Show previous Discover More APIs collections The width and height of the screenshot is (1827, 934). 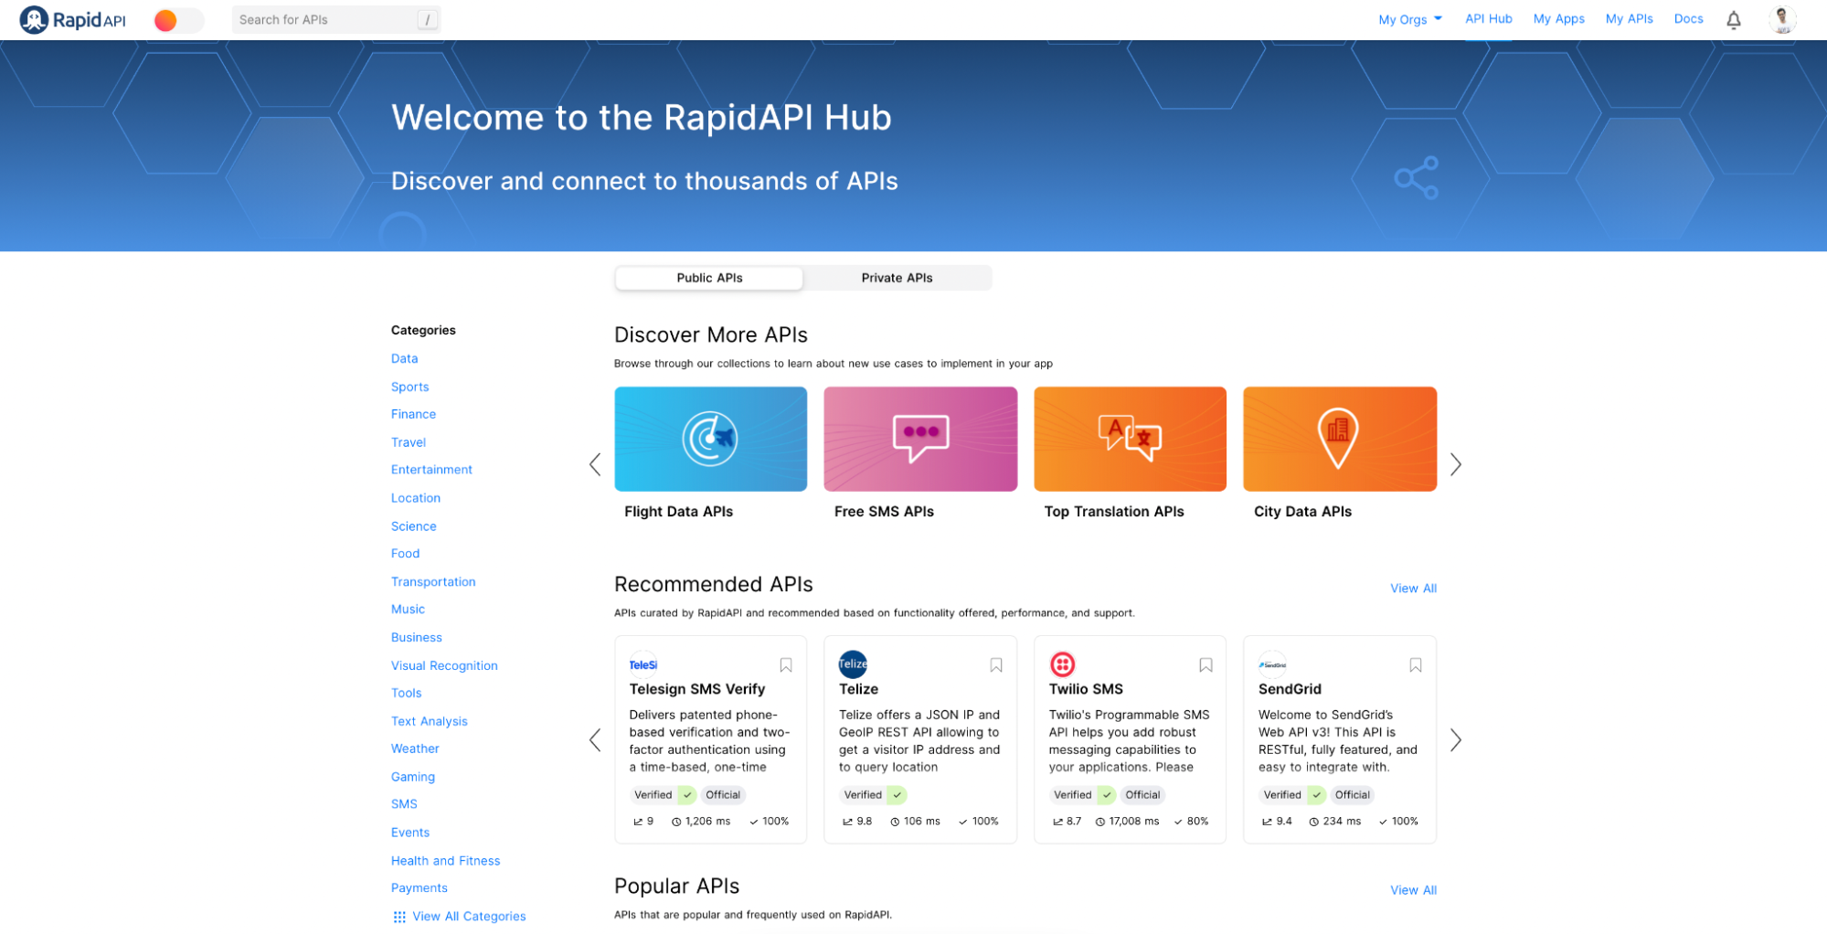pos(595,465)
